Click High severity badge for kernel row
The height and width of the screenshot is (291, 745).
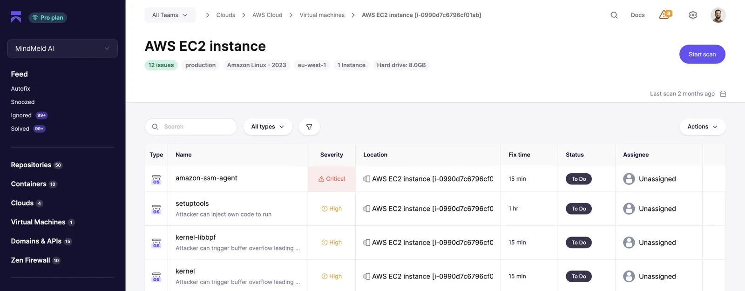[x=332, y=276]
